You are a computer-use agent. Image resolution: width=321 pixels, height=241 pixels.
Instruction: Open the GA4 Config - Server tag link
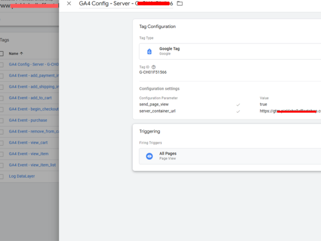(34, 64)
